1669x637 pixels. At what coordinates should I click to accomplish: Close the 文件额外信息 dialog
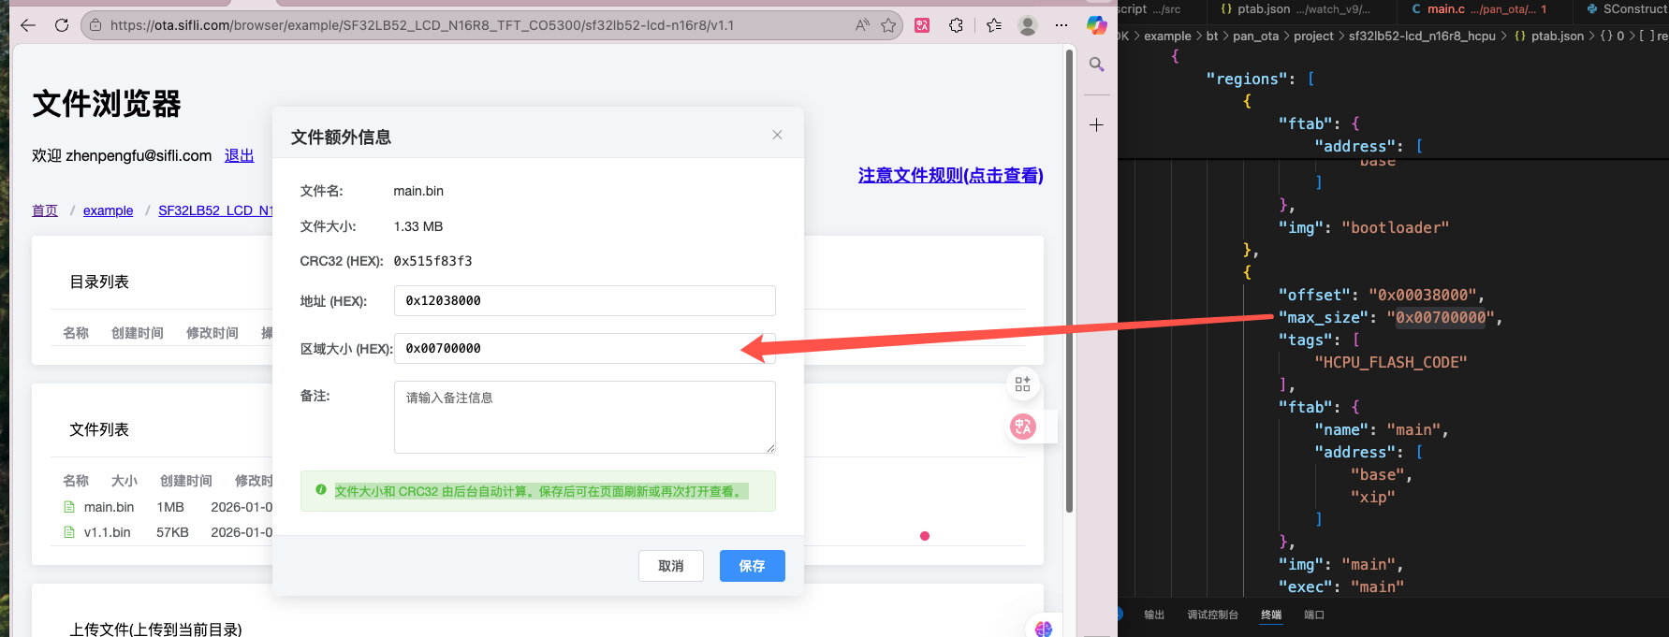(x=777, y=135)
